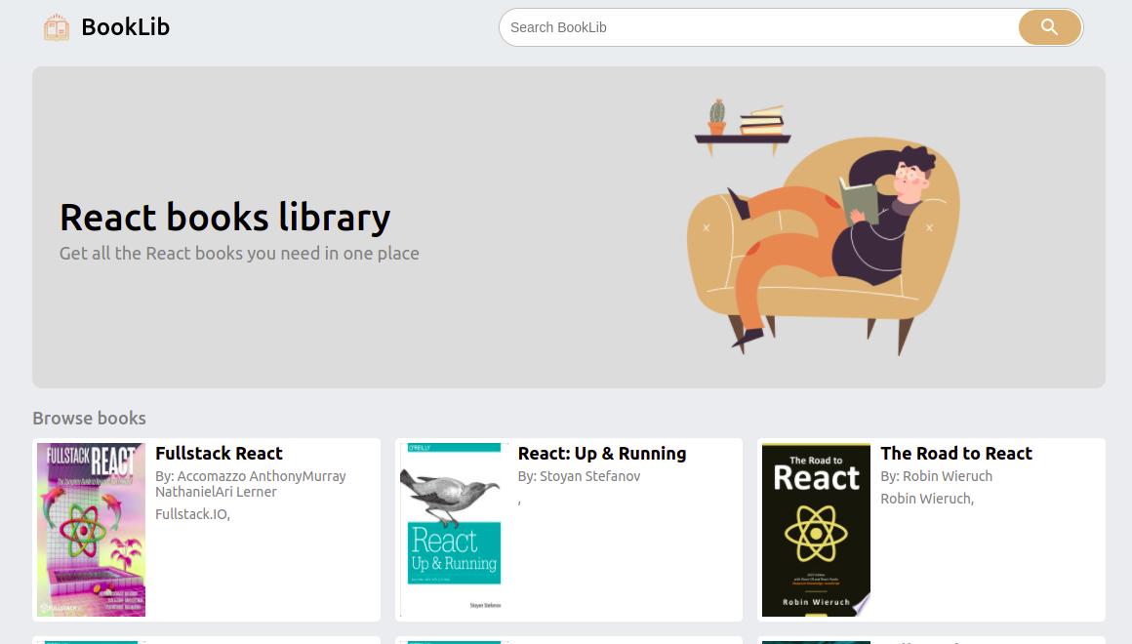This screenshot has height=644, width=1132.
Task: Click the "Browse books" section heading
Action: (89, 418)
